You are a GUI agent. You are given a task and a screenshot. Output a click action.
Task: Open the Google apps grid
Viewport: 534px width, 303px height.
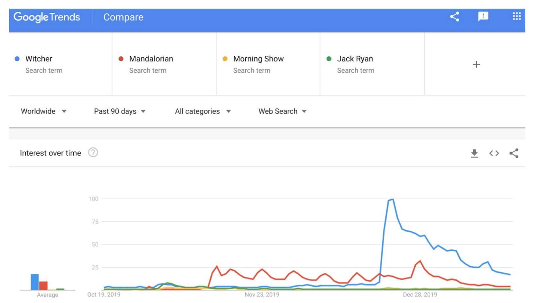516,16
